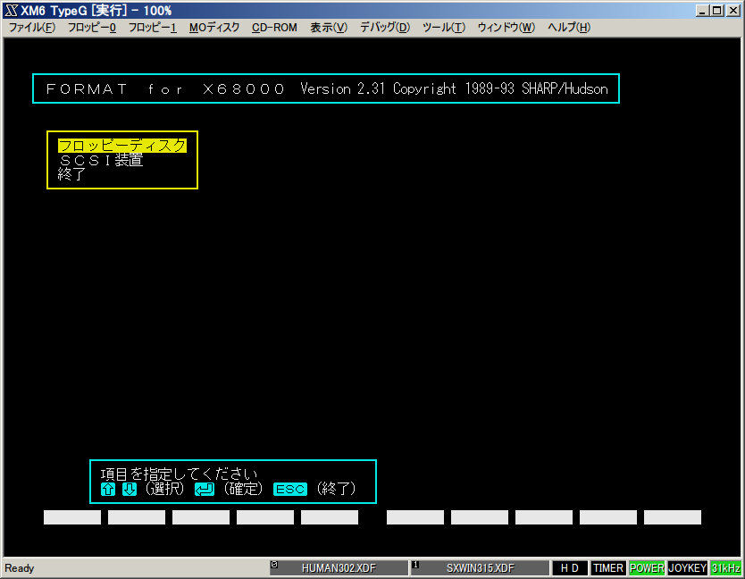The image size is (745, 579).
Task: Open the MOディスク menu
Action: (214, 28)
